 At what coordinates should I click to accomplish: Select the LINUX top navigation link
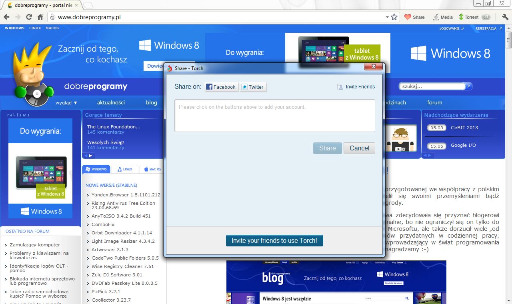pyautogui.click(x=35, y=28)
